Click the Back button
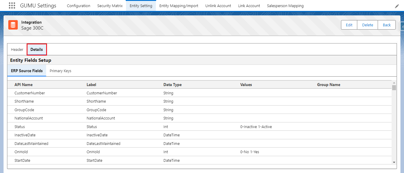The width and height of the screenshot is (404, 173). [387, 25]
